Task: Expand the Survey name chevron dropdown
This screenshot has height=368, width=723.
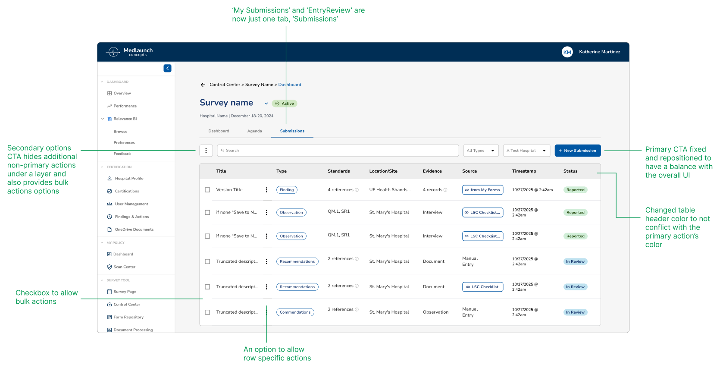Action: tap(266, 104)
